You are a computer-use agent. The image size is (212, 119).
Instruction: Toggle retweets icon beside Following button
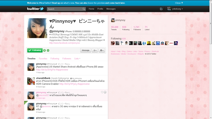[48, 51]
